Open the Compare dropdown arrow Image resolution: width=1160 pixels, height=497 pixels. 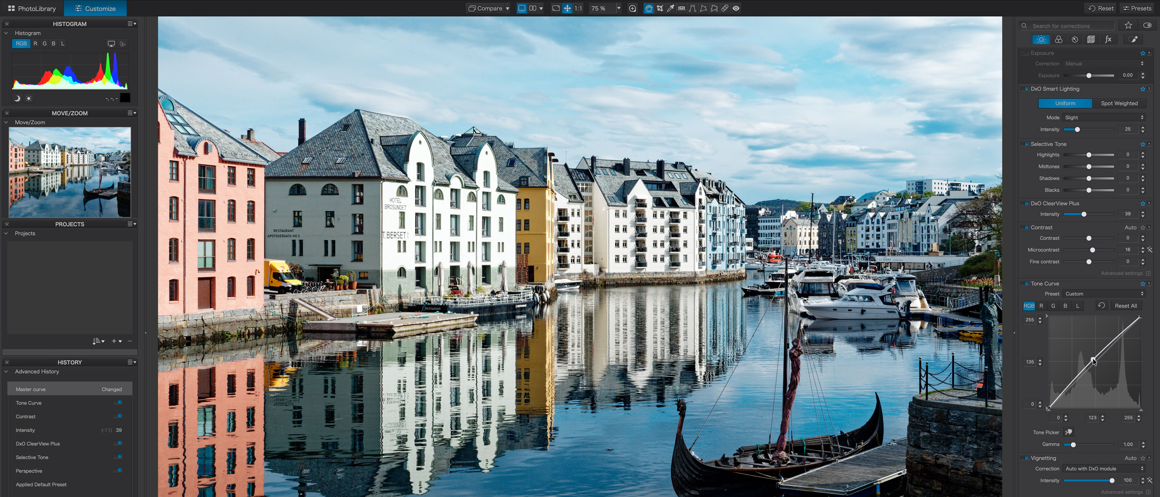click(507, 8)
